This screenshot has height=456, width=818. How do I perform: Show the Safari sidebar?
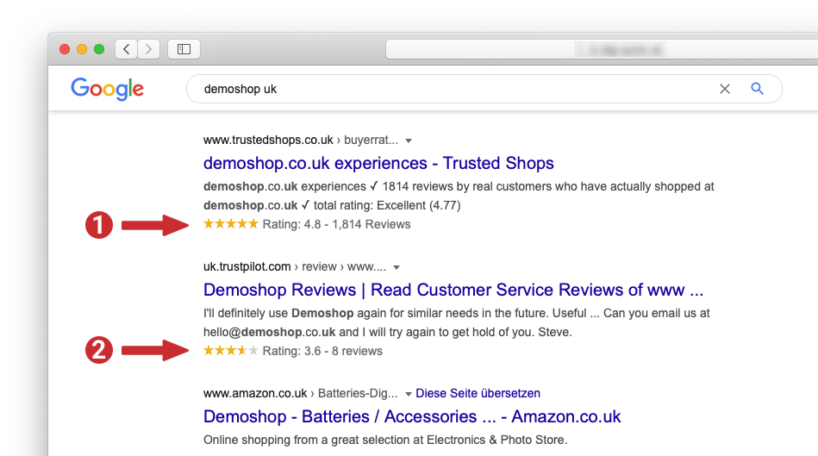pyautogui.click(x=184, y=49)
